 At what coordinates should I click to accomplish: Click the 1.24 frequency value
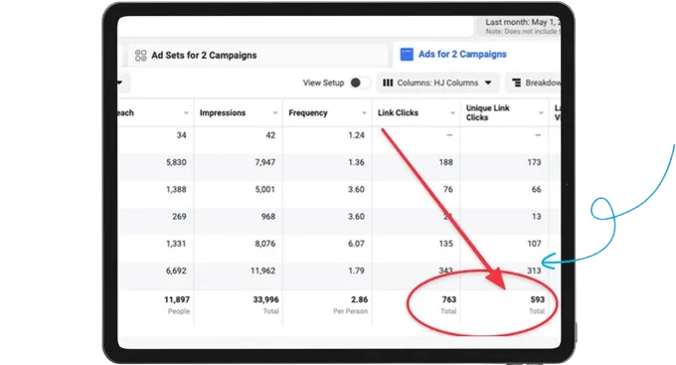tap(356, 135)
